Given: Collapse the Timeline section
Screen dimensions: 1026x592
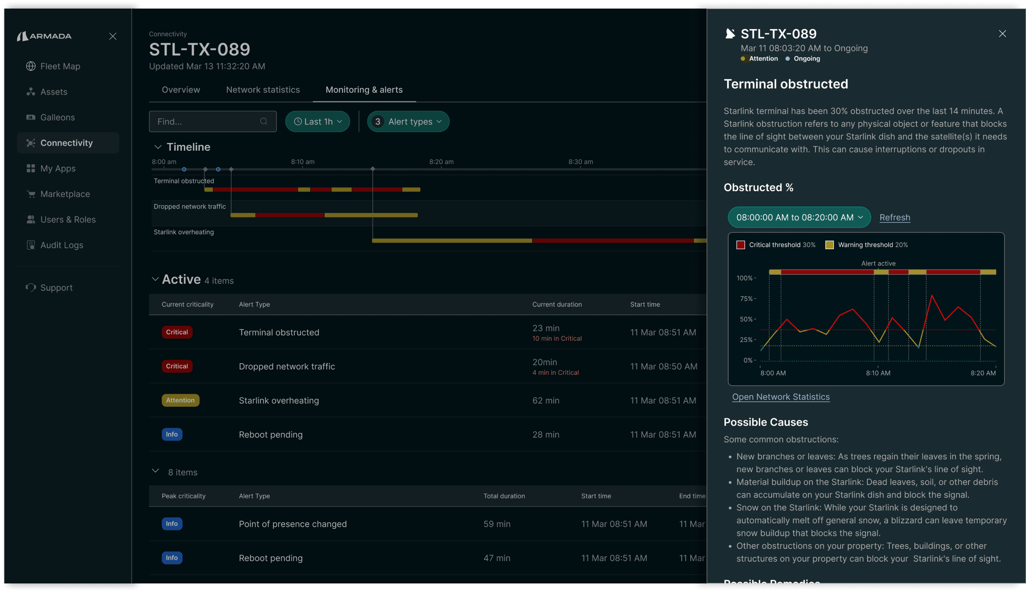Looking at the screenshot, I should [x=158, y=147].
